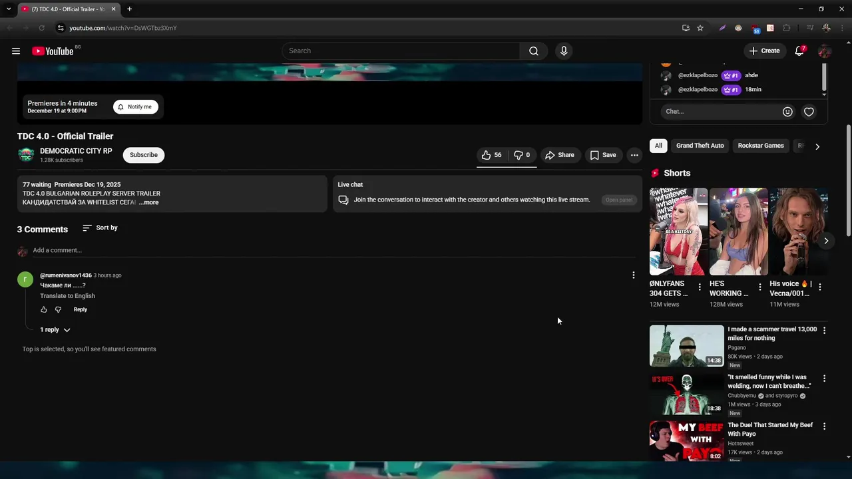
Task: Dislike the TDC 4.0 trailer
Action: pyautogui.click(x=522, y=155)
